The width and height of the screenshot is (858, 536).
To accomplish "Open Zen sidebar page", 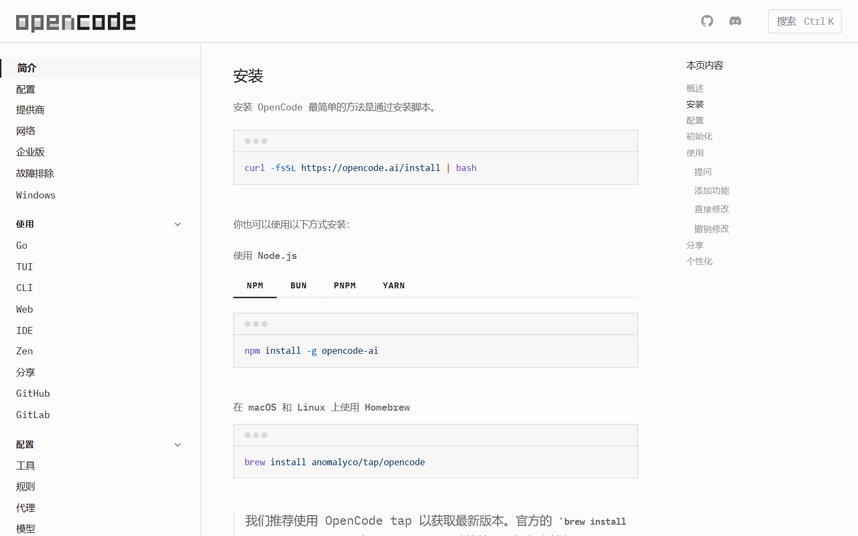I will point(25,351).
